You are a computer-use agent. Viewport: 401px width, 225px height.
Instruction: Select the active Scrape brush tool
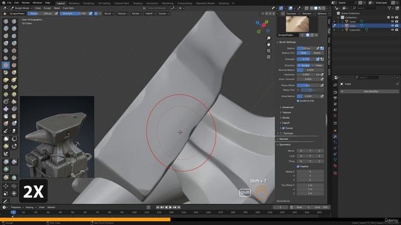coord(6,65)
